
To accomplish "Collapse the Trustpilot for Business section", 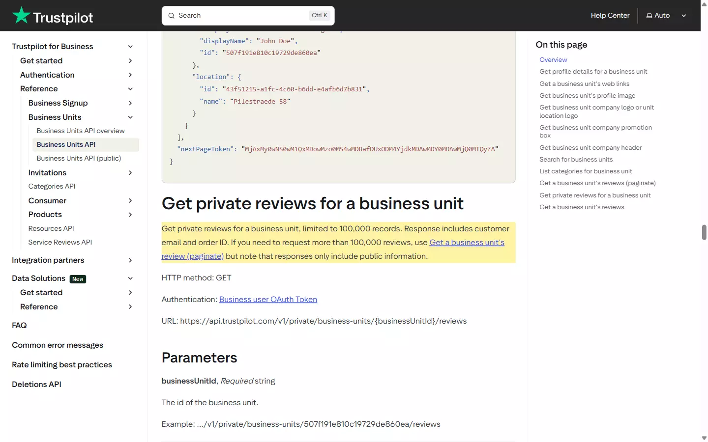I will (x=130, y=47).
